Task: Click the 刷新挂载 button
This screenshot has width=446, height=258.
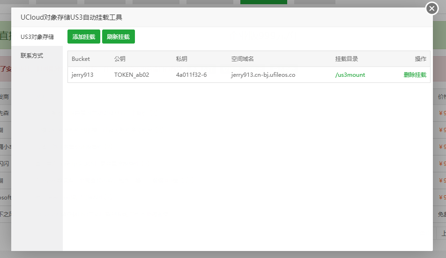Action: tap(119, 37)
